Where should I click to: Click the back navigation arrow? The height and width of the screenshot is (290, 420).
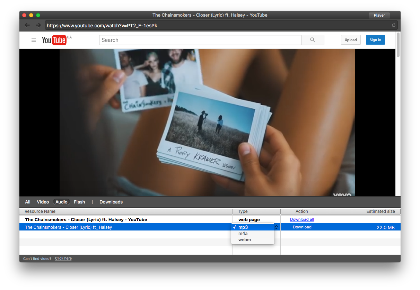[27, 25]
